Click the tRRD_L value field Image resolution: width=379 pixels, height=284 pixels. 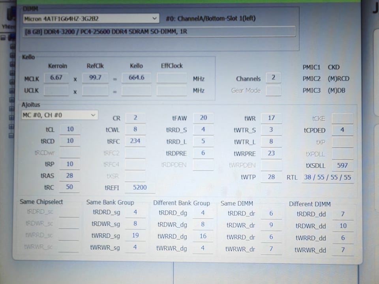(x=203, y=141)
